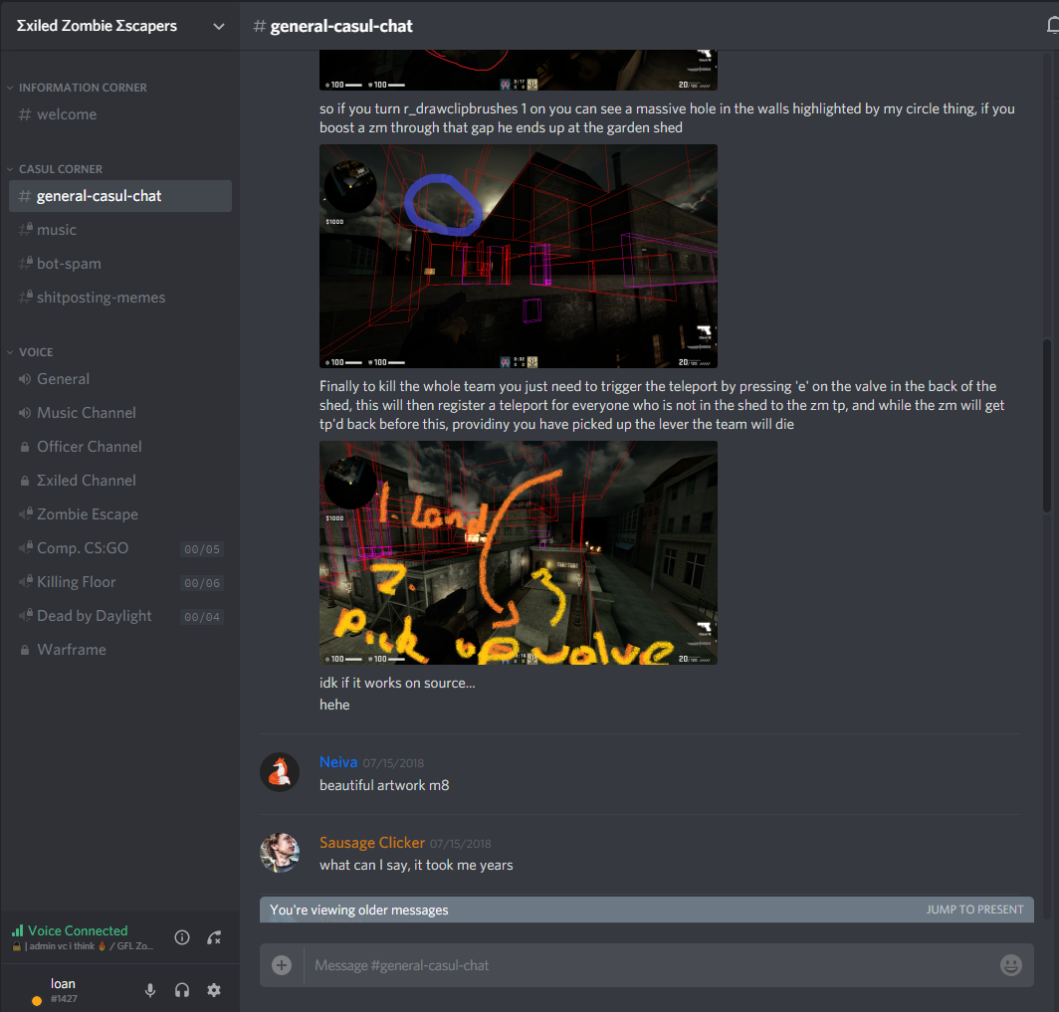Click the locked hash icon beside music

click(26, 230)
